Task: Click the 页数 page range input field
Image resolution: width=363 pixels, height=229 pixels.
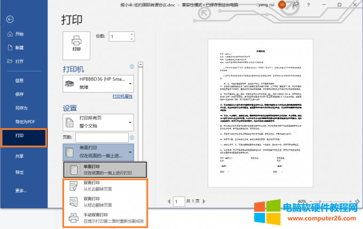Action: pyautogui.click(x=105, y=138)
